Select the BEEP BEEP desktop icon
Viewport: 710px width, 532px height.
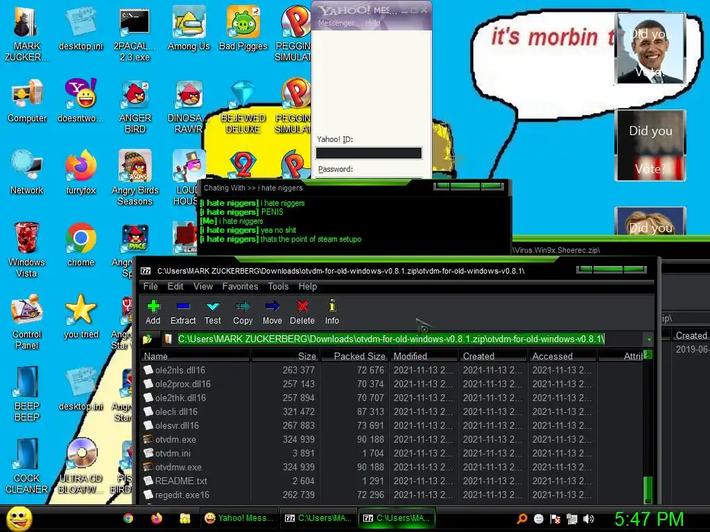coord(27,394)
